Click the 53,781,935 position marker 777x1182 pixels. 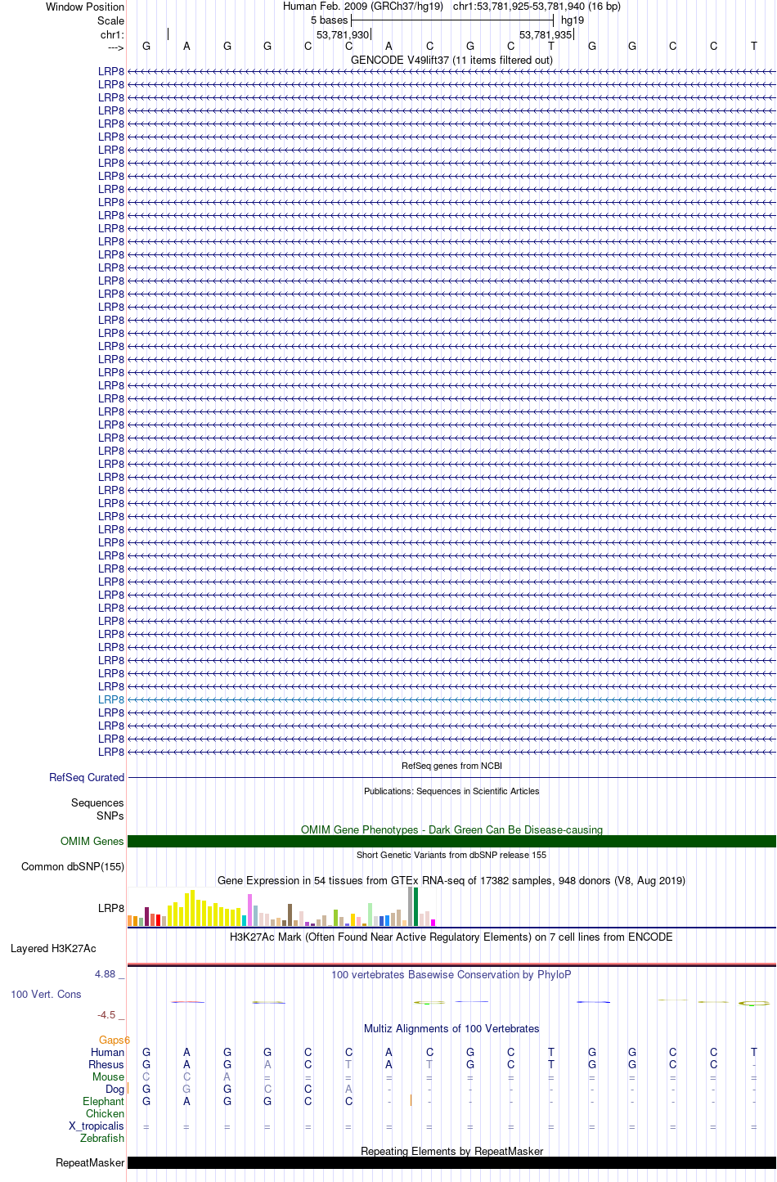pyautogui.click(x=546, y=34)
